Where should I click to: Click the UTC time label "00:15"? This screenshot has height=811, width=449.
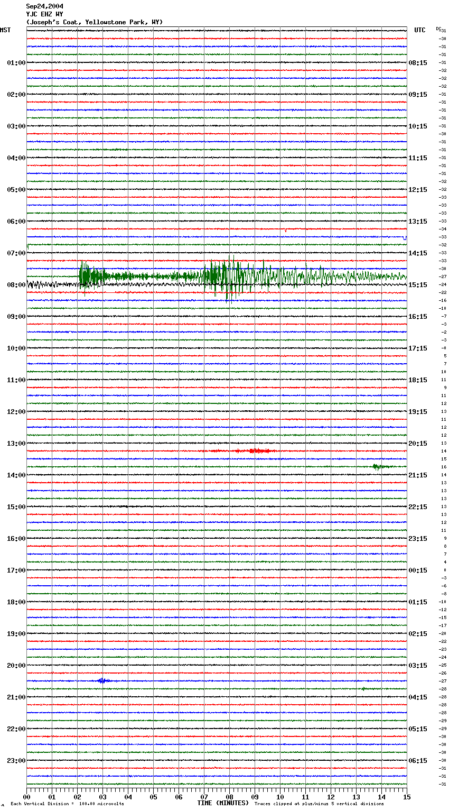click(418, 570)
